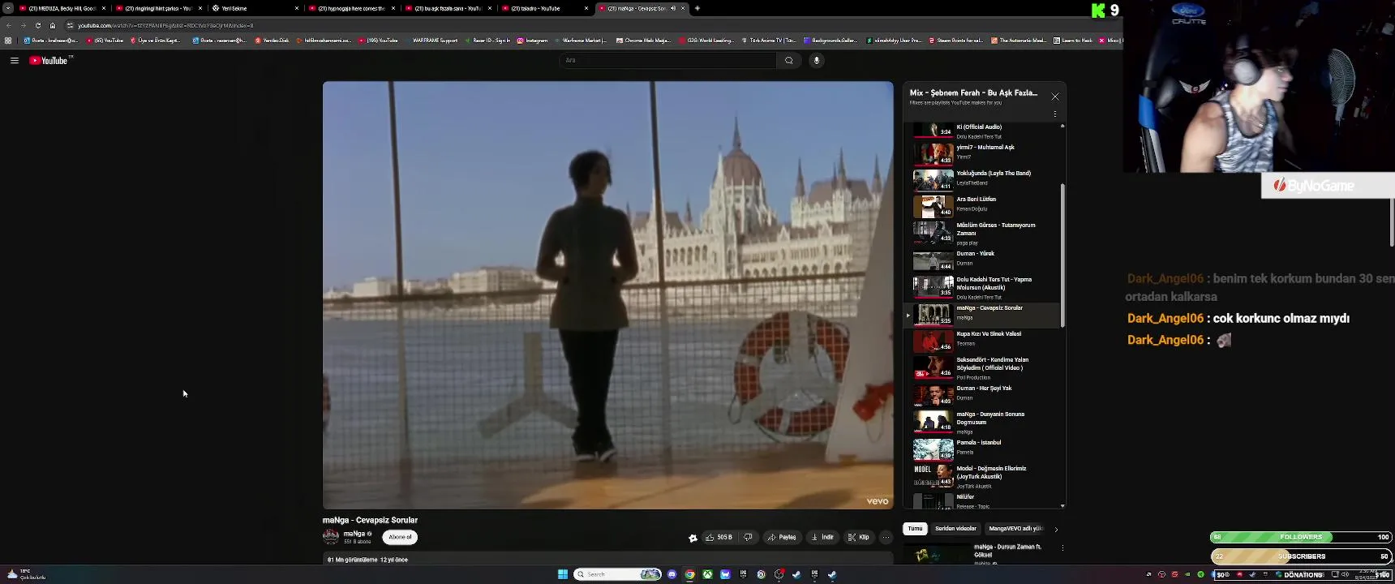Open Xbox app from taskbar
The height and width of the screenshot is (584, 1395).
pyautogui.click(x=707, y=574)
